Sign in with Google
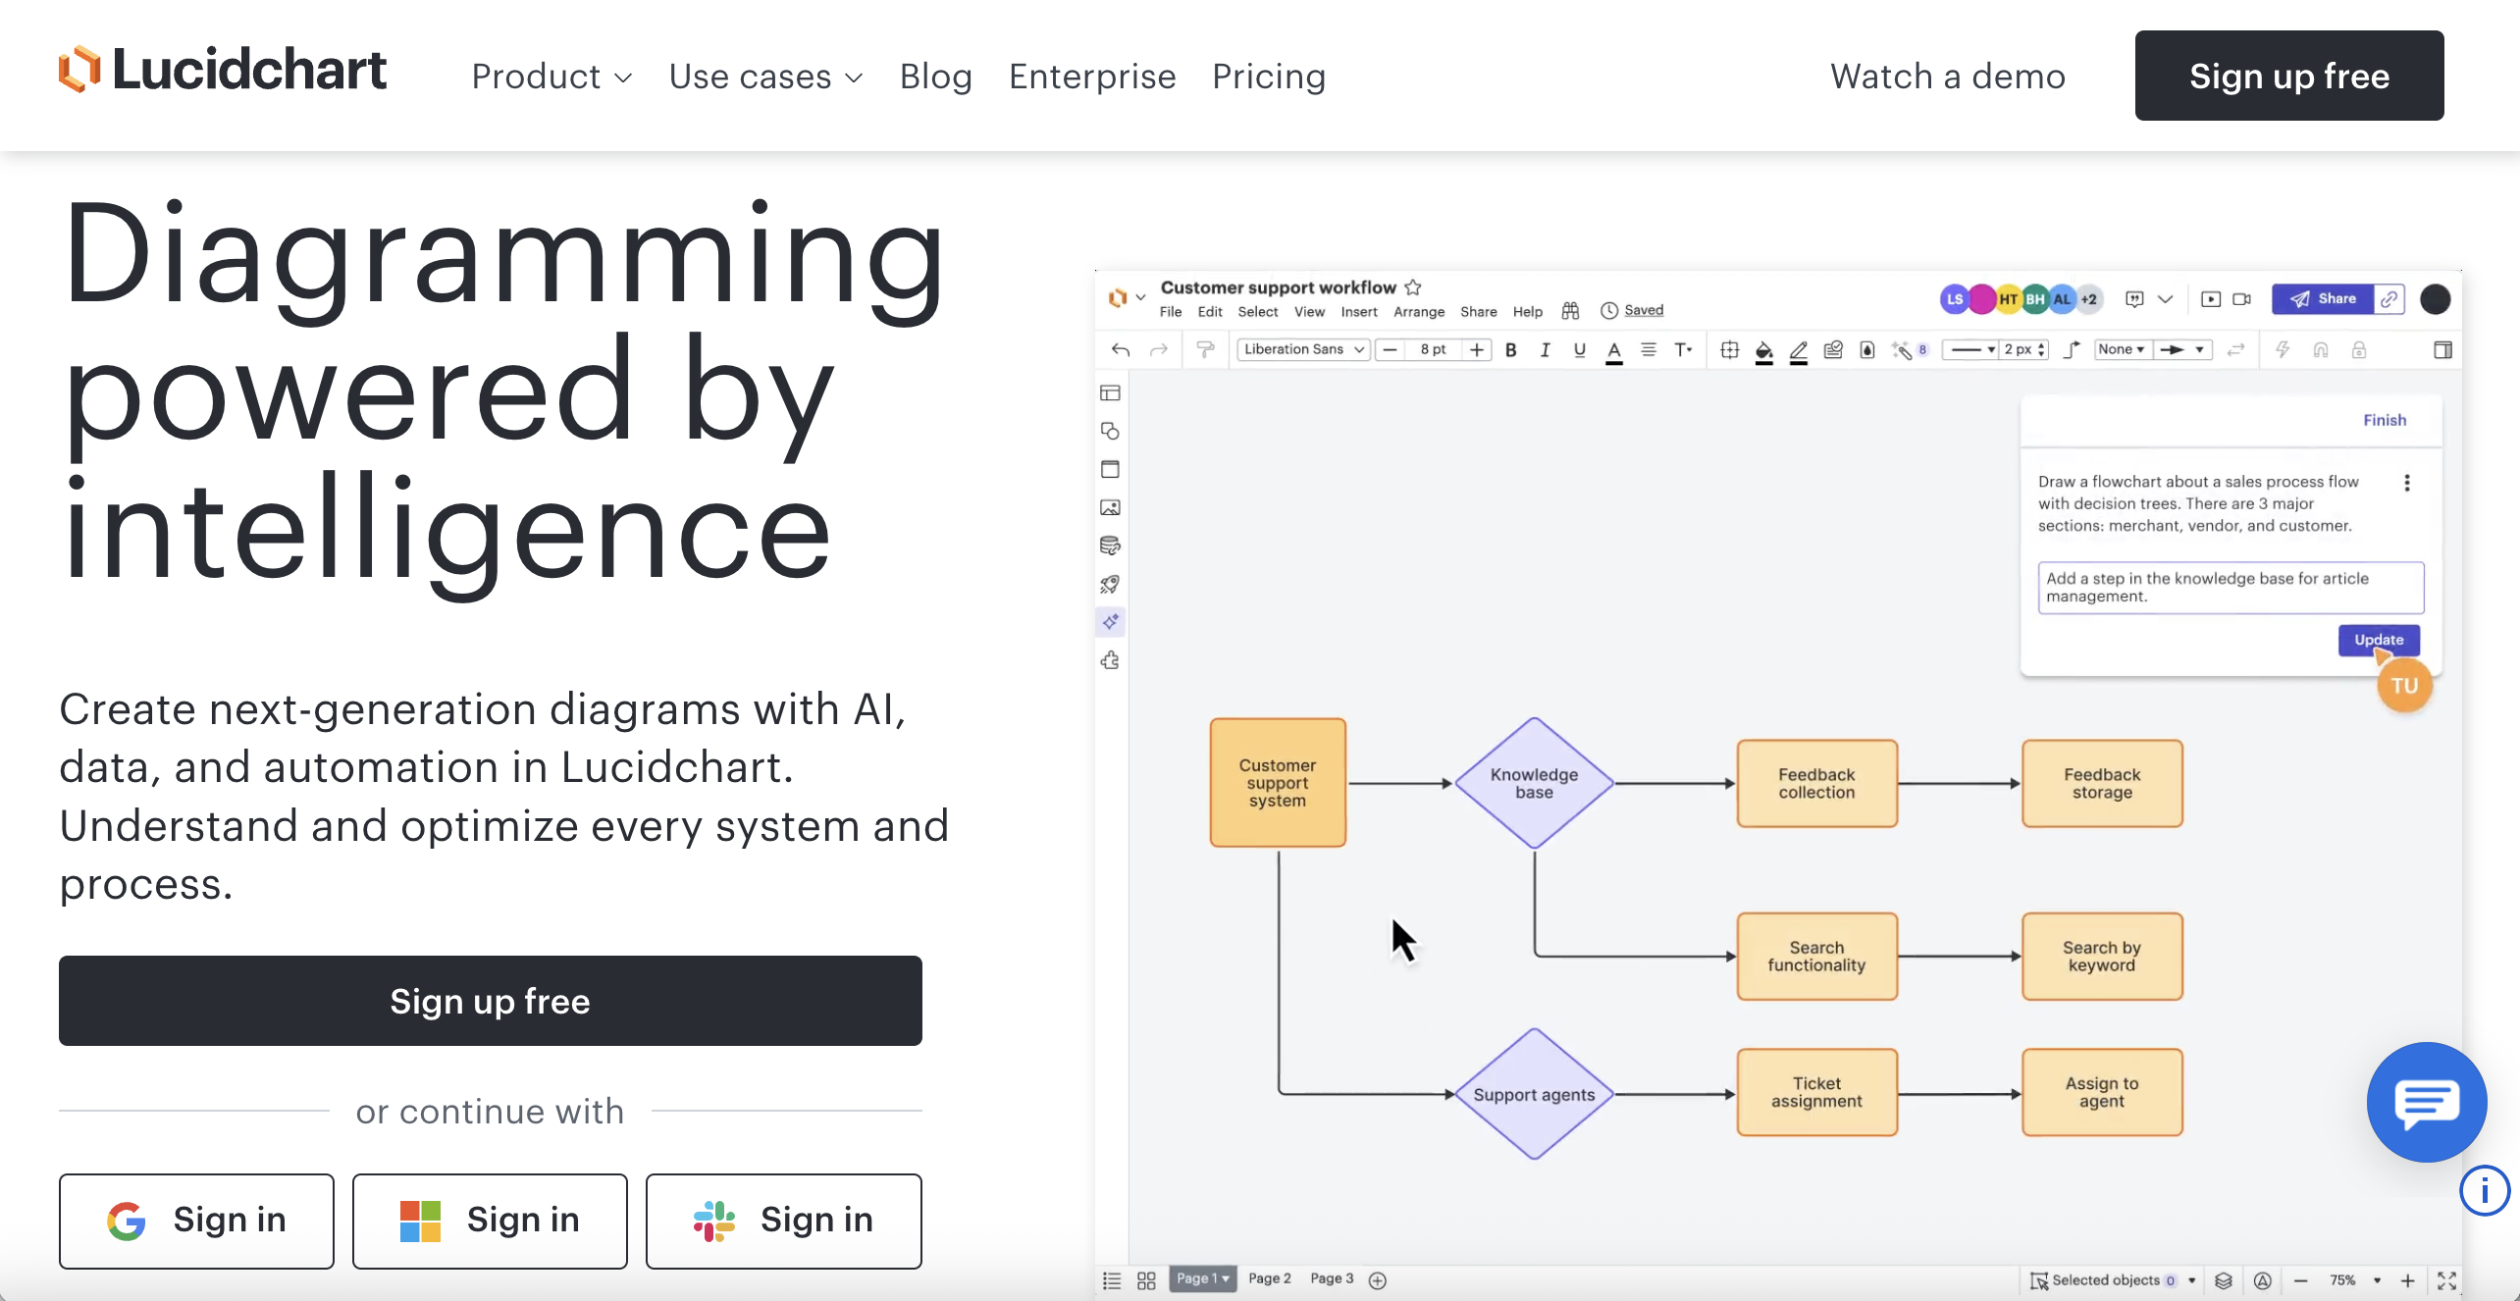The height and width of the screenshot is (1301, 2520). point(196,1221)
